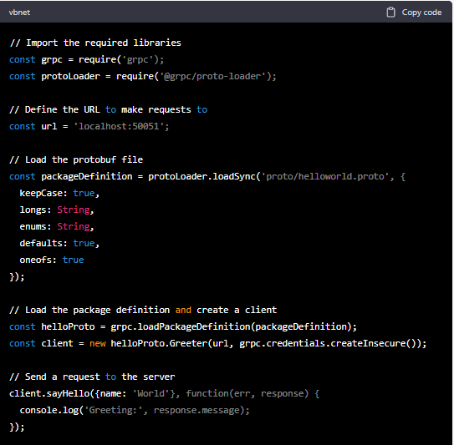Click the Copy code button label

click(x=421, y=13)
